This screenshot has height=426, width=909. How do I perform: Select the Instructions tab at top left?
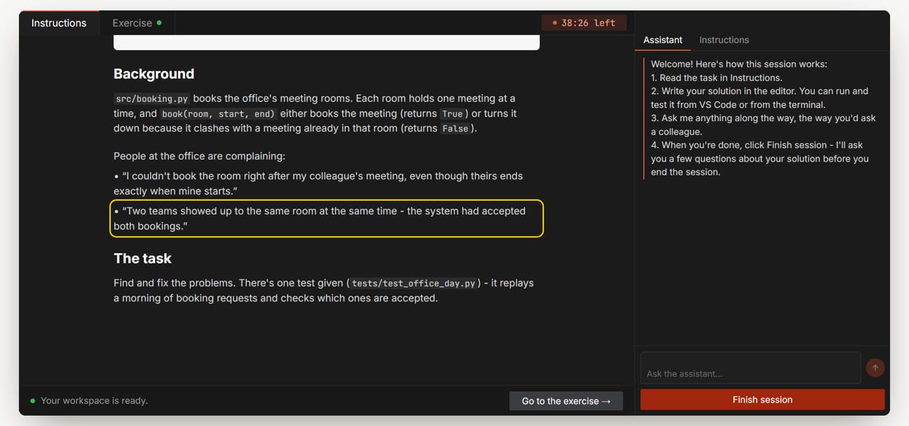(x=59, y=23)
